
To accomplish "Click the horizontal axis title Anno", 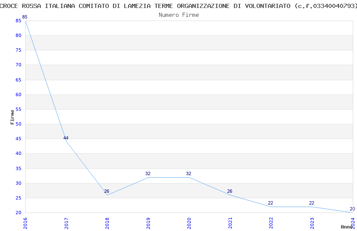I will (x=346, y=227).
